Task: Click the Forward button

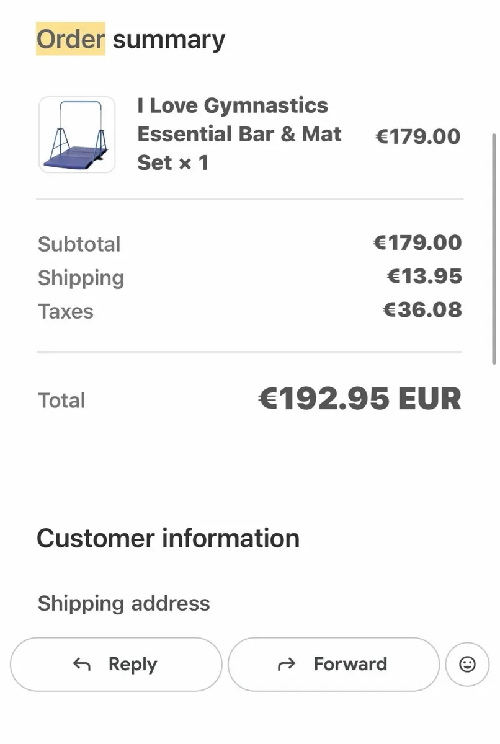Action: click(x=333, y=664)
